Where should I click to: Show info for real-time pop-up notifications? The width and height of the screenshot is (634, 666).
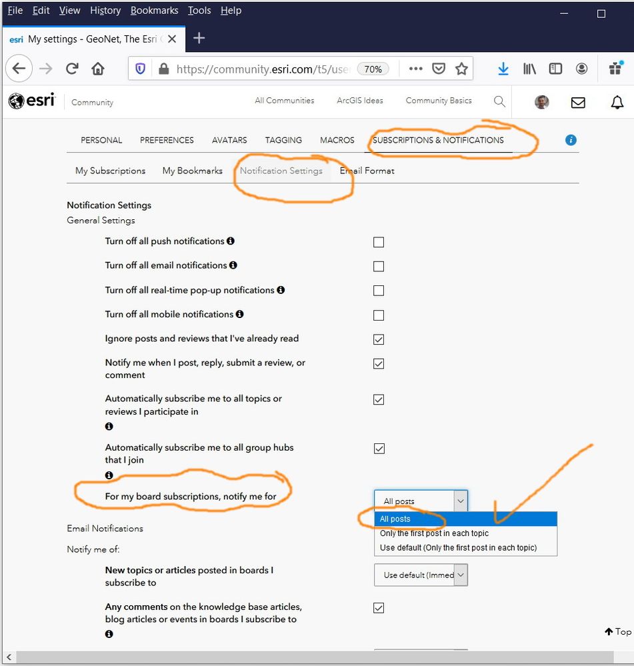click(281, 290)
